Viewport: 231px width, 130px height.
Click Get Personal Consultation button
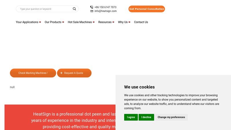147,9
